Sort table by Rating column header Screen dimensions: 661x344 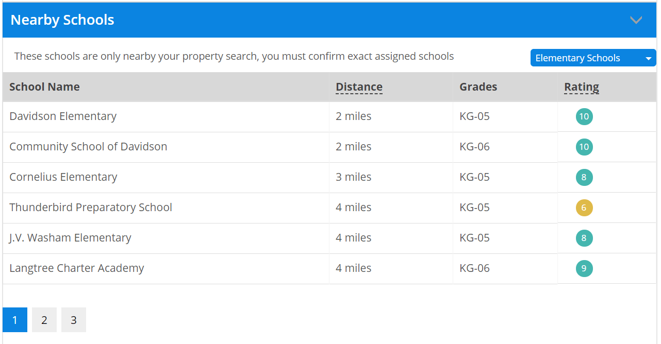582,87
